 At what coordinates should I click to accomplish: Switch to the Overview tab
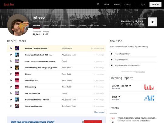(36, 26)
